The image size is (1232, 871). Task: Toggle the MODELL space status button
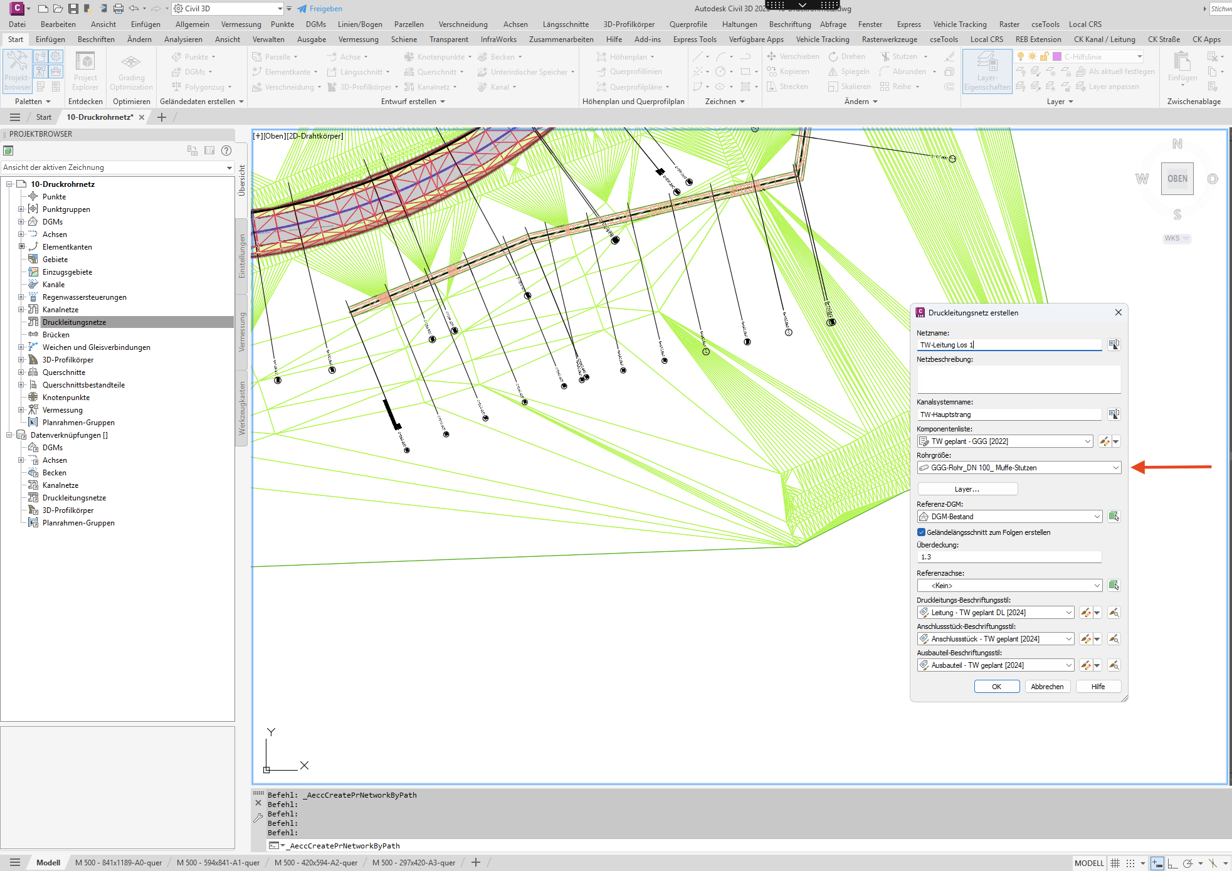(x=1089, y=863)
